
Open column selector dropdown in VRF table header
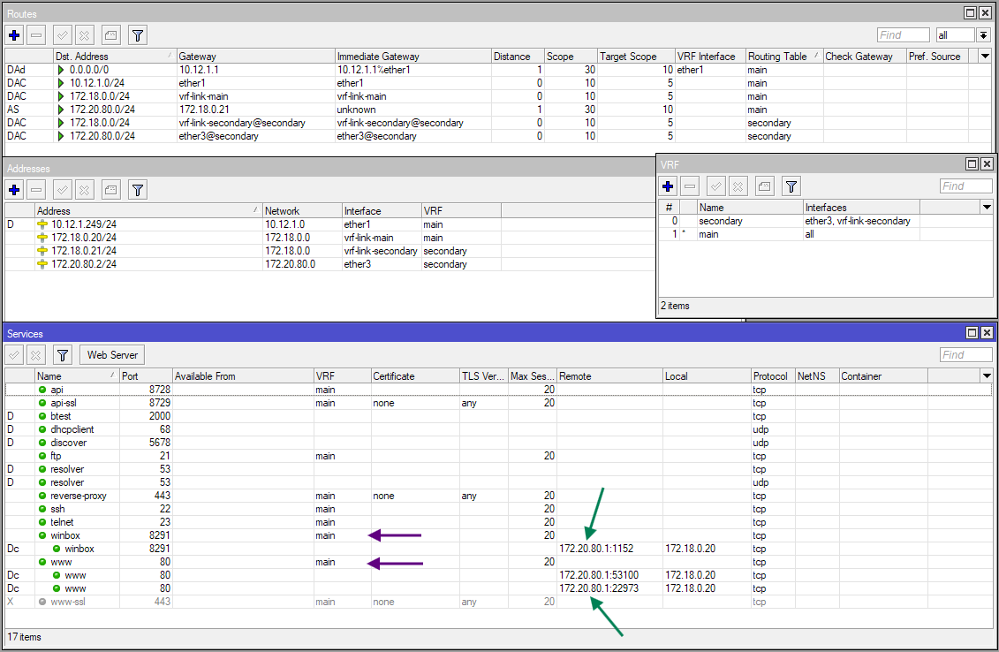tap(987, 207)
